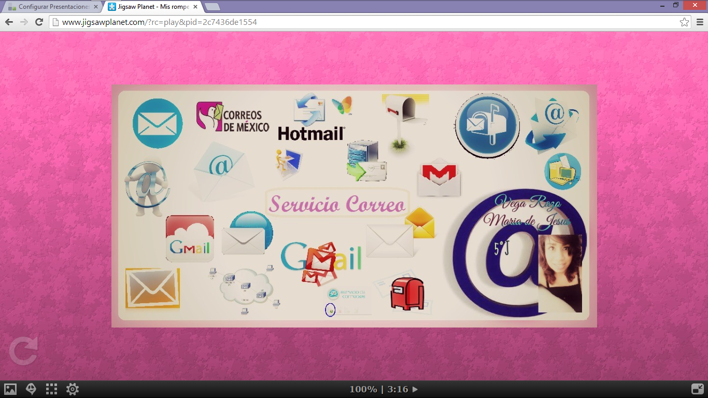Image resolution: width=708 pixels, height=398 pixels.
Task: Restore down the browser window
Action: pos(676,5)
